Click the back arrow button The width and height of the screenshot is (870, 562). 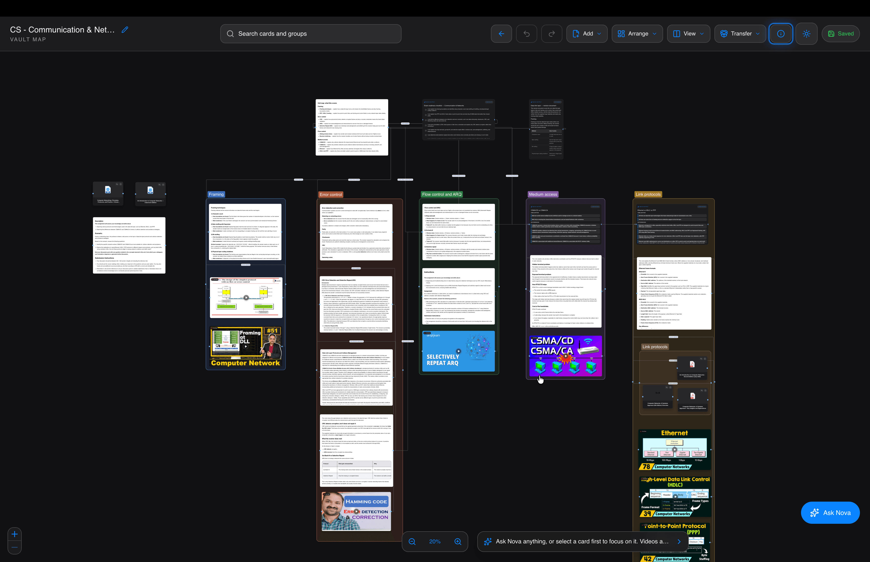coord(501,33)
